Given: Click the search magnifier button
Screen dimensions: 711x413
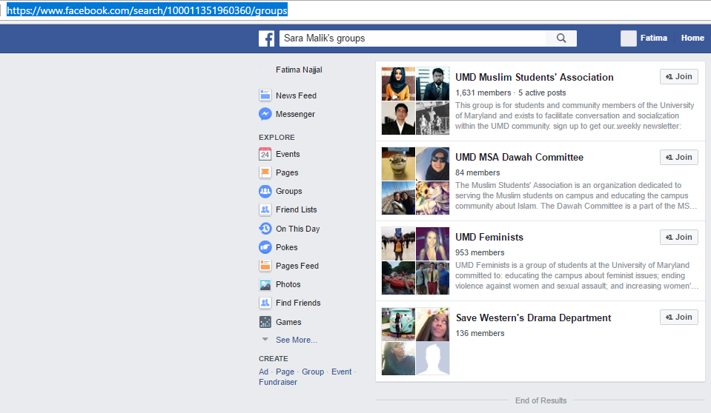Looking at the screenshot, I should [561, 38].
